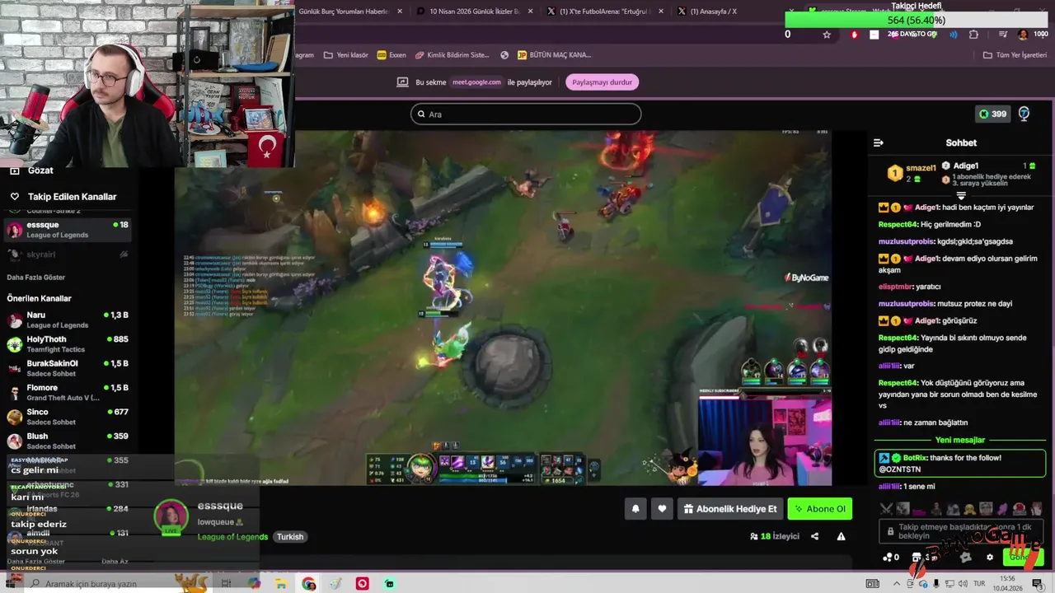
Task: Open Blush recommended channel
Action: tap(68, 441)
